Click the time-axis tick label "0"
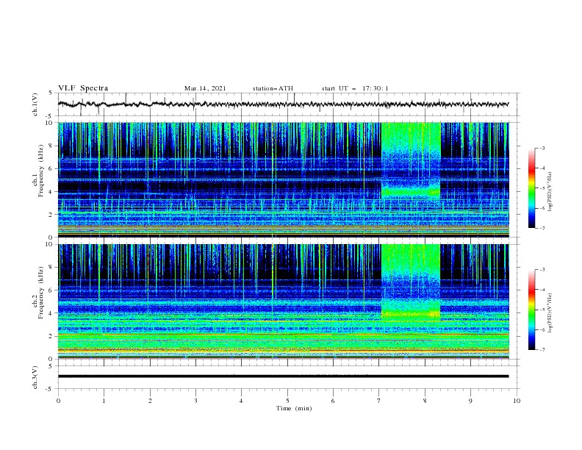The width and height of the screenshot is (582, 450). (x=58, y=401)
